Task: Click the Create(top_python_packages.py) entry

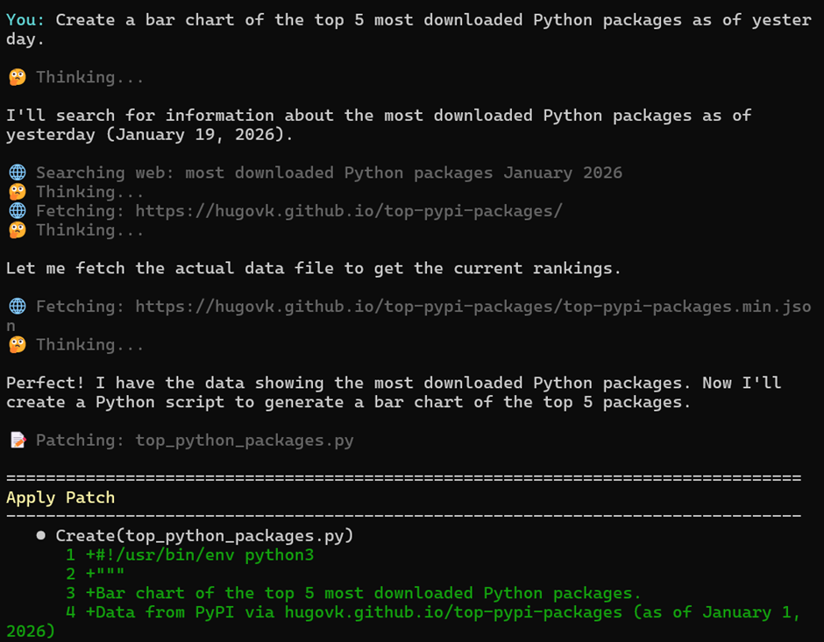Action: pyautogui.click(x=204, y=535)
